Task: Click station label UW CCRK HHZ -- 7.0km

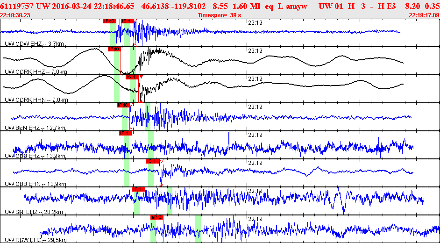Action: (x=36, y=72)
